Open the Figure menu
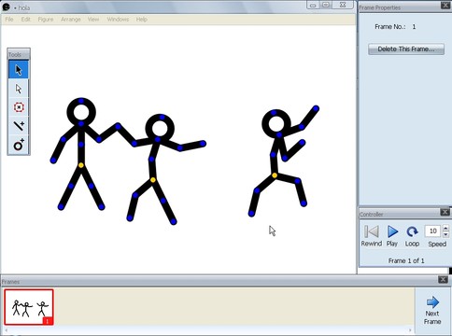 pos(46,20)
